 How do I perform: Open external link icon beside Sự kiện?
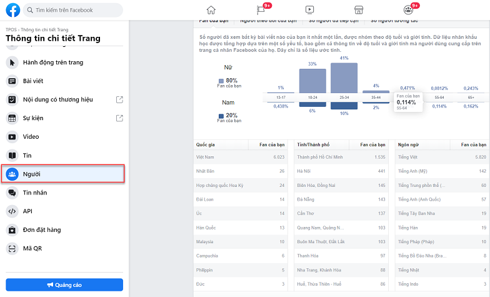[119, 118]
